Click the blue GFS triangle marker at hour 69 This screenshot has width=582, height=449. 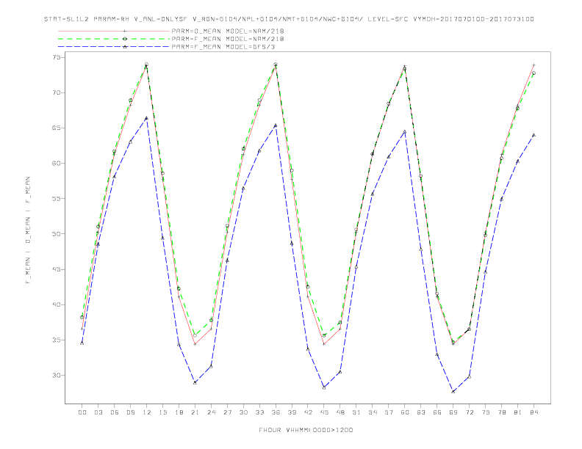pyautogui.click(x=453, y=392)
